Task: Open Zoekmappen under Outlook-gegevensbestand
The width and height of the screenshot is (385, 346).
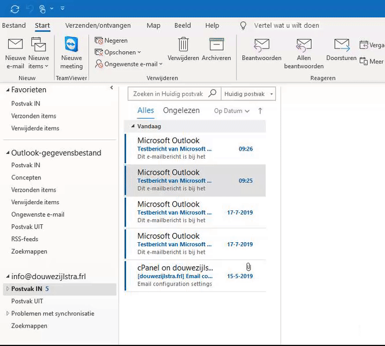Action: (x=29, y=251)
